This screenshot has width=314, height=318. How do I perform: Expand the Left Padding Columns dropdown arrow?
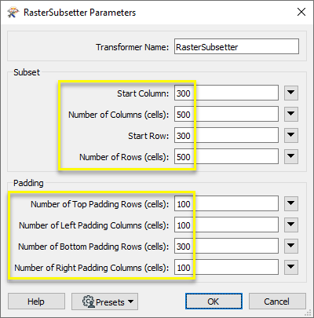coord(291,225)
